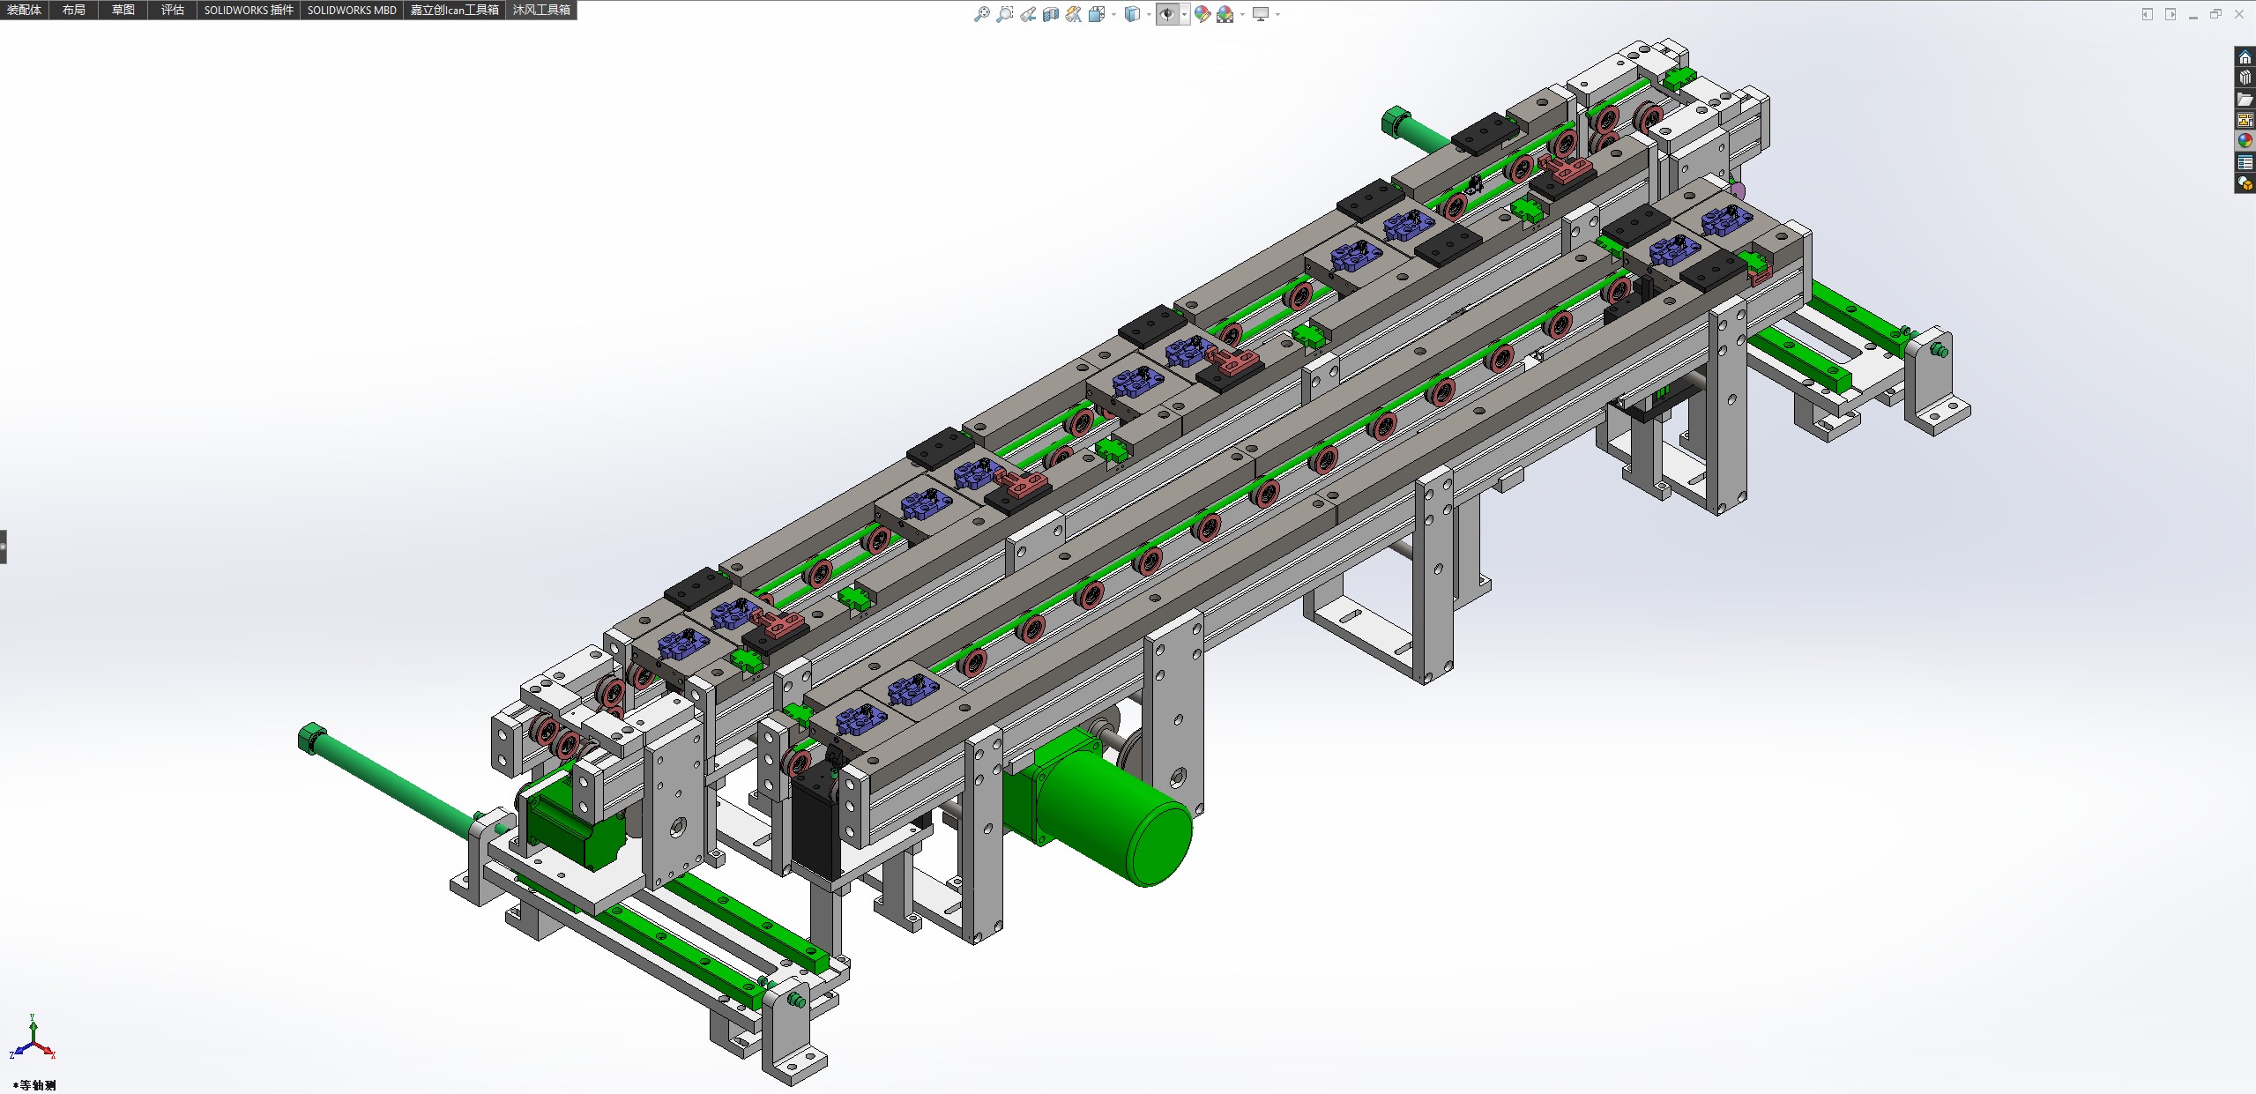This screenshot has height=1094, width=2256.
Task: Click the XYZ orientation triad
Action: 32,1040
